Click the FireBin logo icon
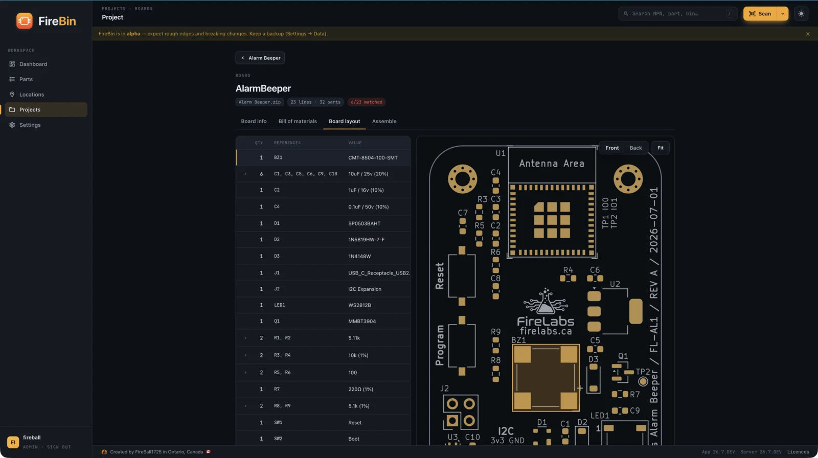The width and height of the screenshot is (818, 458). [24, 21]
